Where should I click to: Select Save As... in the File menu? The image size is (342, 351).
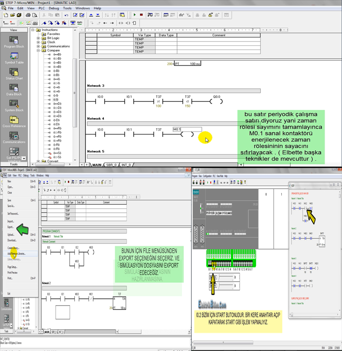pos(11,205)
